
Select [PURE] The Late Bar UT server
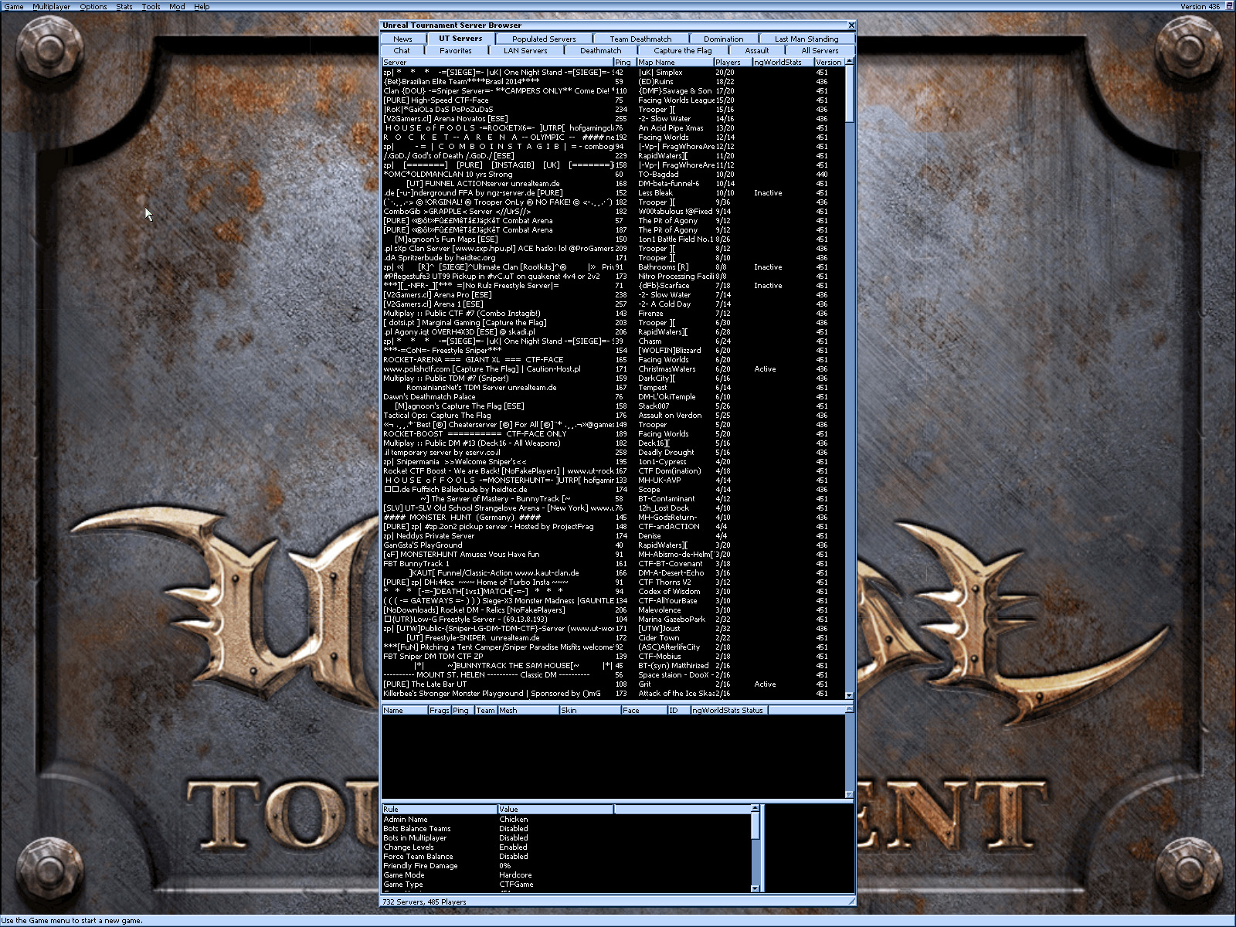[613, 684]
